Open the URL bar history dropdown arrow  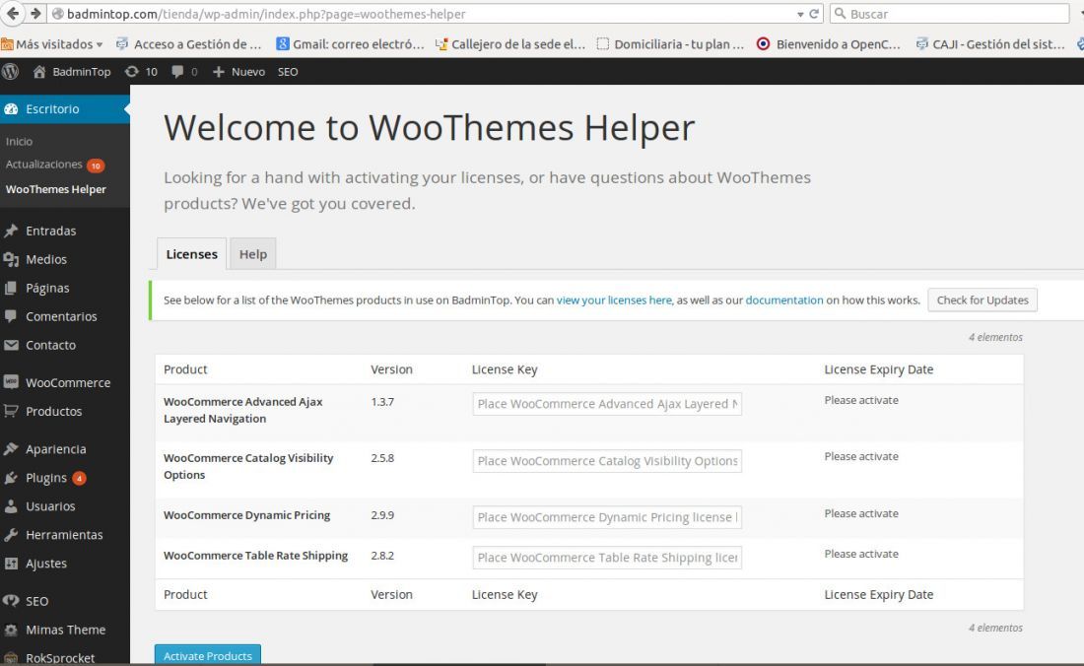800,15
